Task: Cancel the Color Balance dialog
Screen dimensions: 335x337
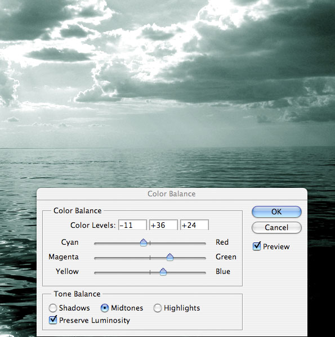Action: tap(276, 228)
